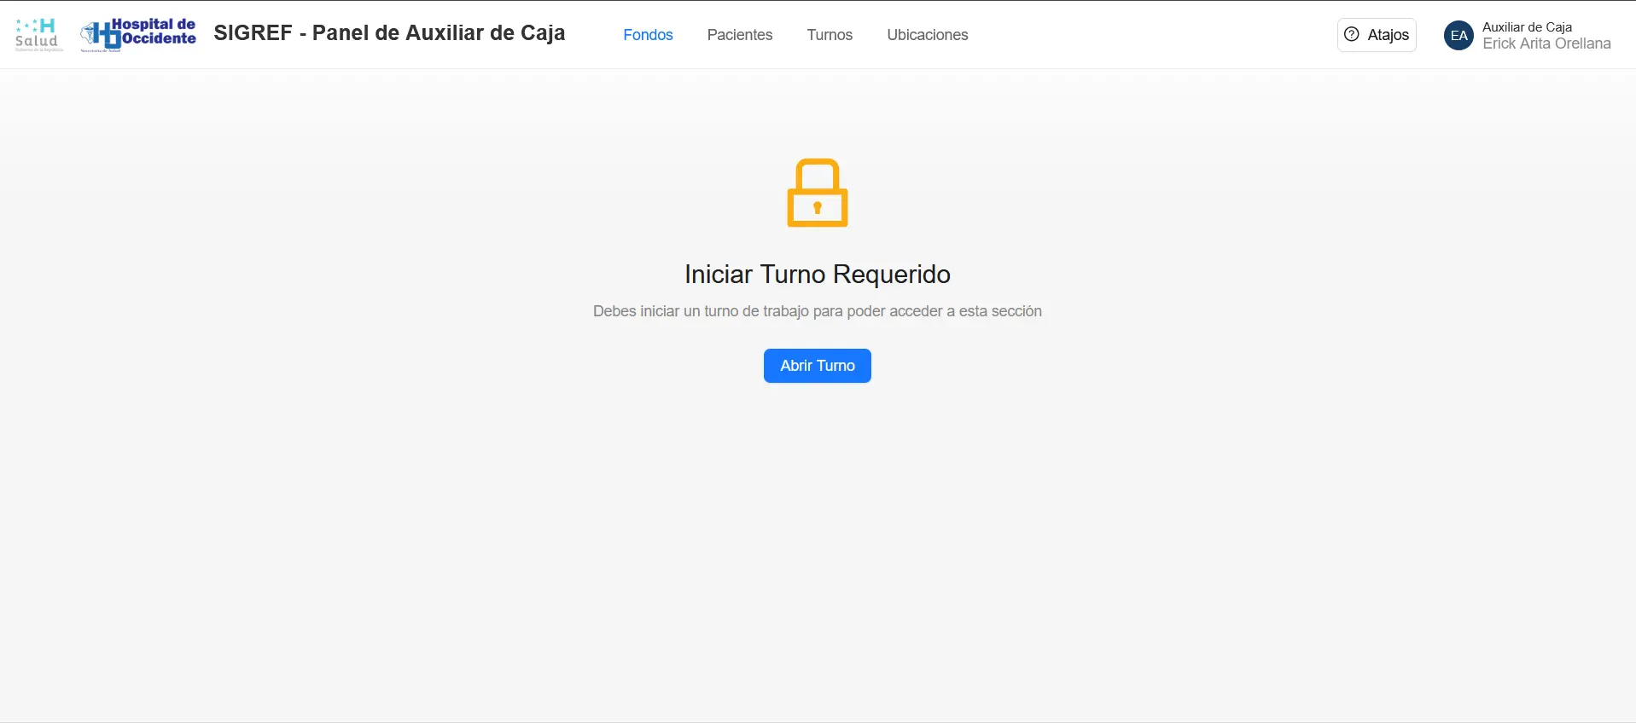Click the orange padlock icon
Viewport: 1636px width, 723px height.
817,194
